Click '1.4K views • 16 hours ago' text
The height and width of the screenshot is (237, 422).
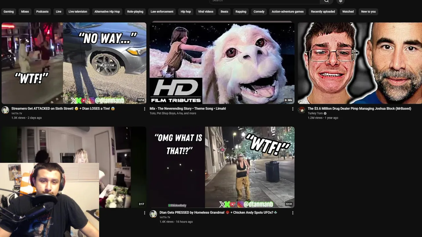click(176, 222)
